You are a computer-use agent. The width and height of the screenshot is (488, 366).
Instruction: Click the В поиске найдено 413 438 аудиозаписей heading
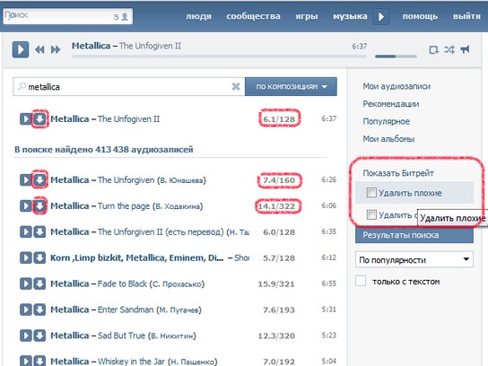click(x=104, y=150)
